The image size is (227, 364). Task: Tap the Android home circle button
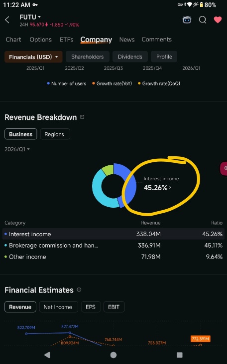[x=113, y=355]
